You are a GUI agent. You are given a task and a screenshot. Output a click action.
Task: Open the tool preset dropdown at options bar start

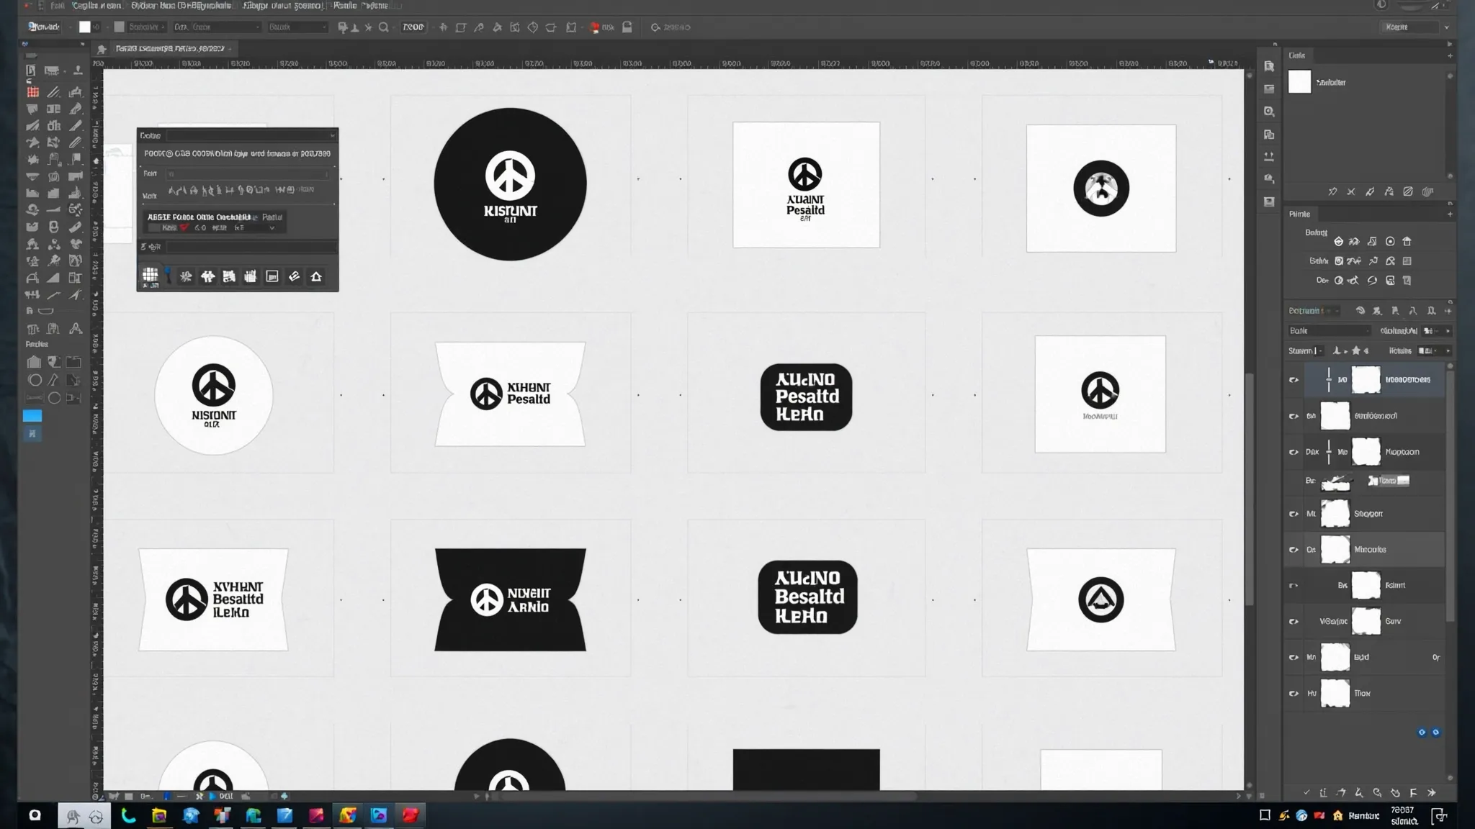[44, 27]
